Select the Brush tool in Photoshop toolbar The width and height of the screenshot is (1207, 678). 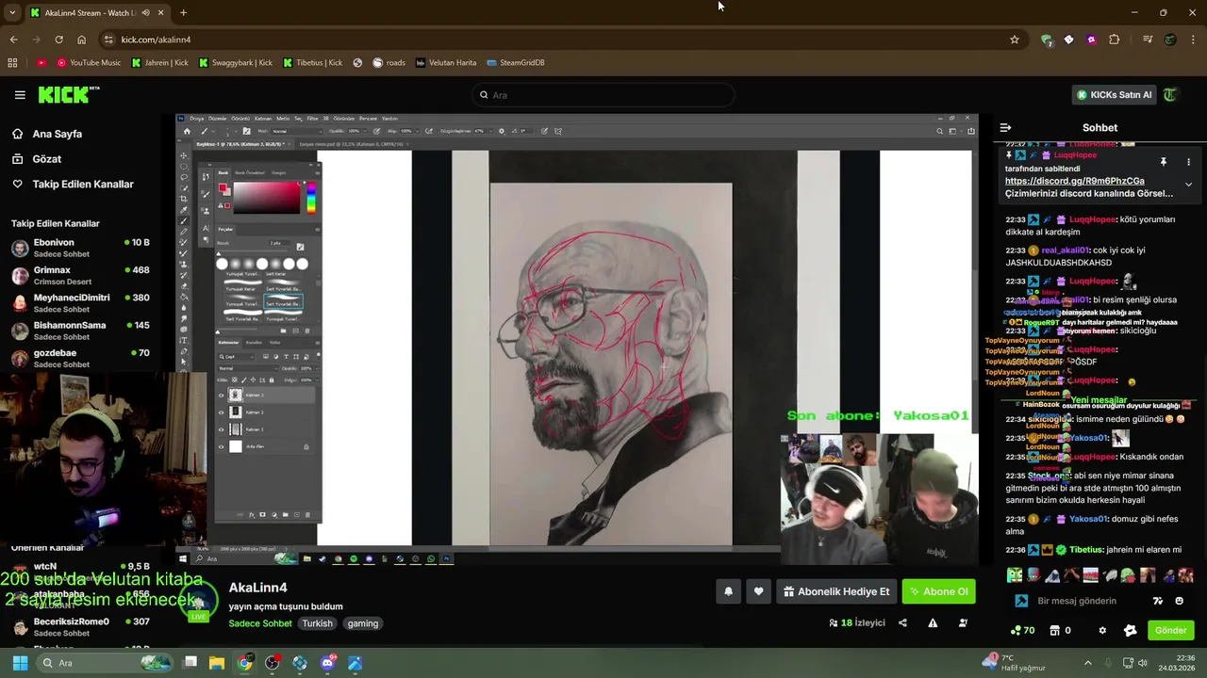point(184,221)
